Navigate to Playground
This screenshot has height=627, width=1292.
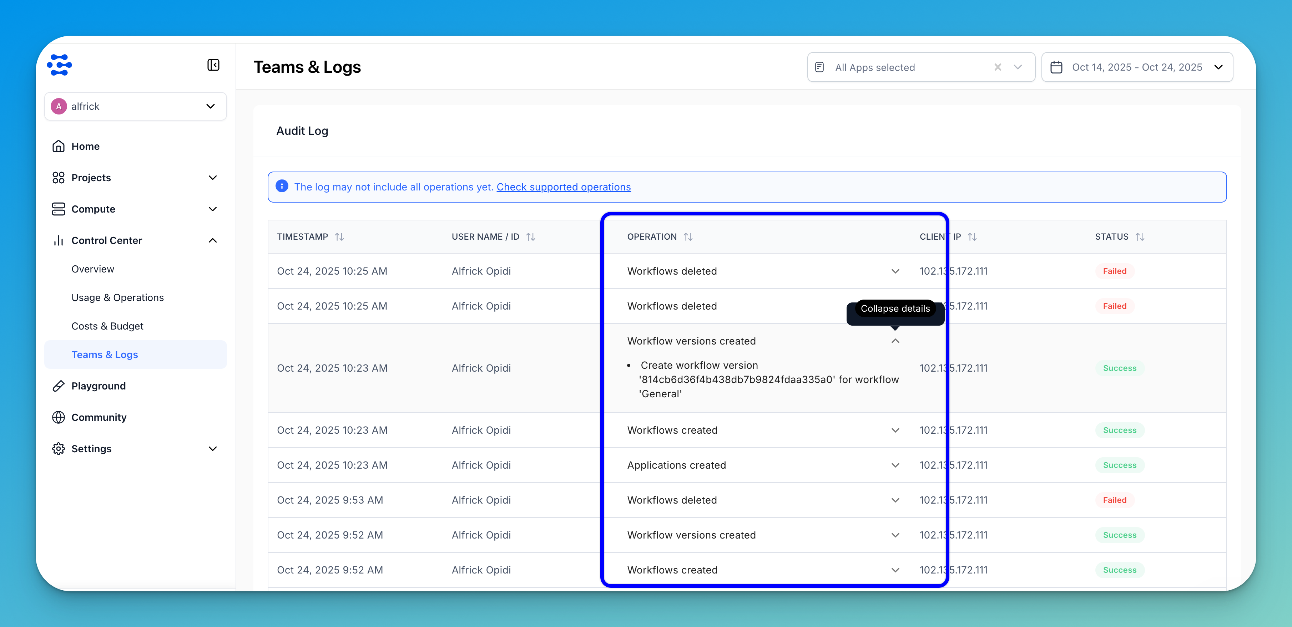click(x=98, y=386)
